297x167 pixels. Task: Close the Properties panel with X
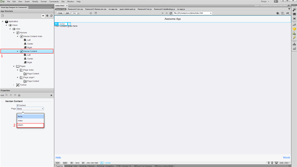click(x=51, y=95)
